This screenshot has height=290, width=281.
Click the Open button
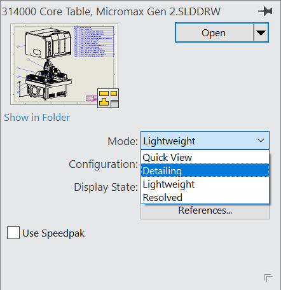click(214, 32)
